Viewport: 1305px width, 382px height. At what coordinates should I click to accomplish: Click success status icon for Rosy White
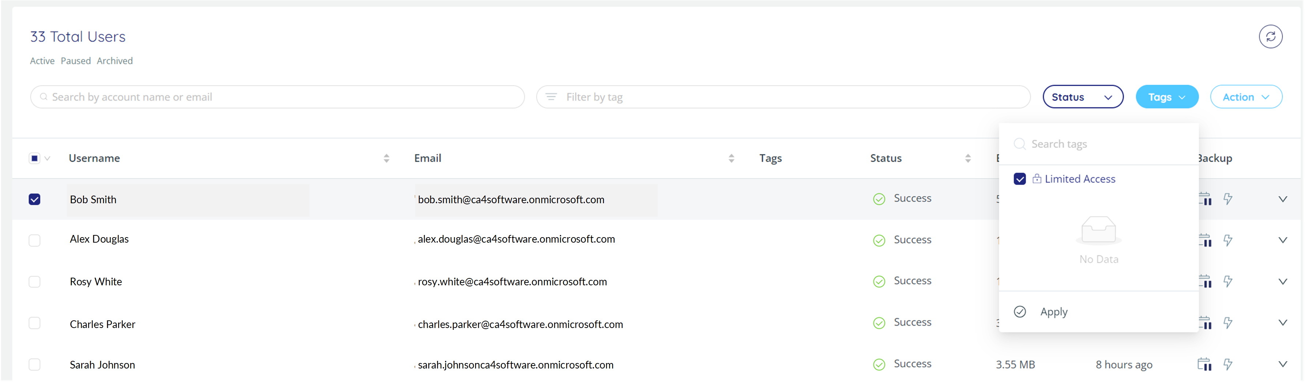tap(879, 281)
